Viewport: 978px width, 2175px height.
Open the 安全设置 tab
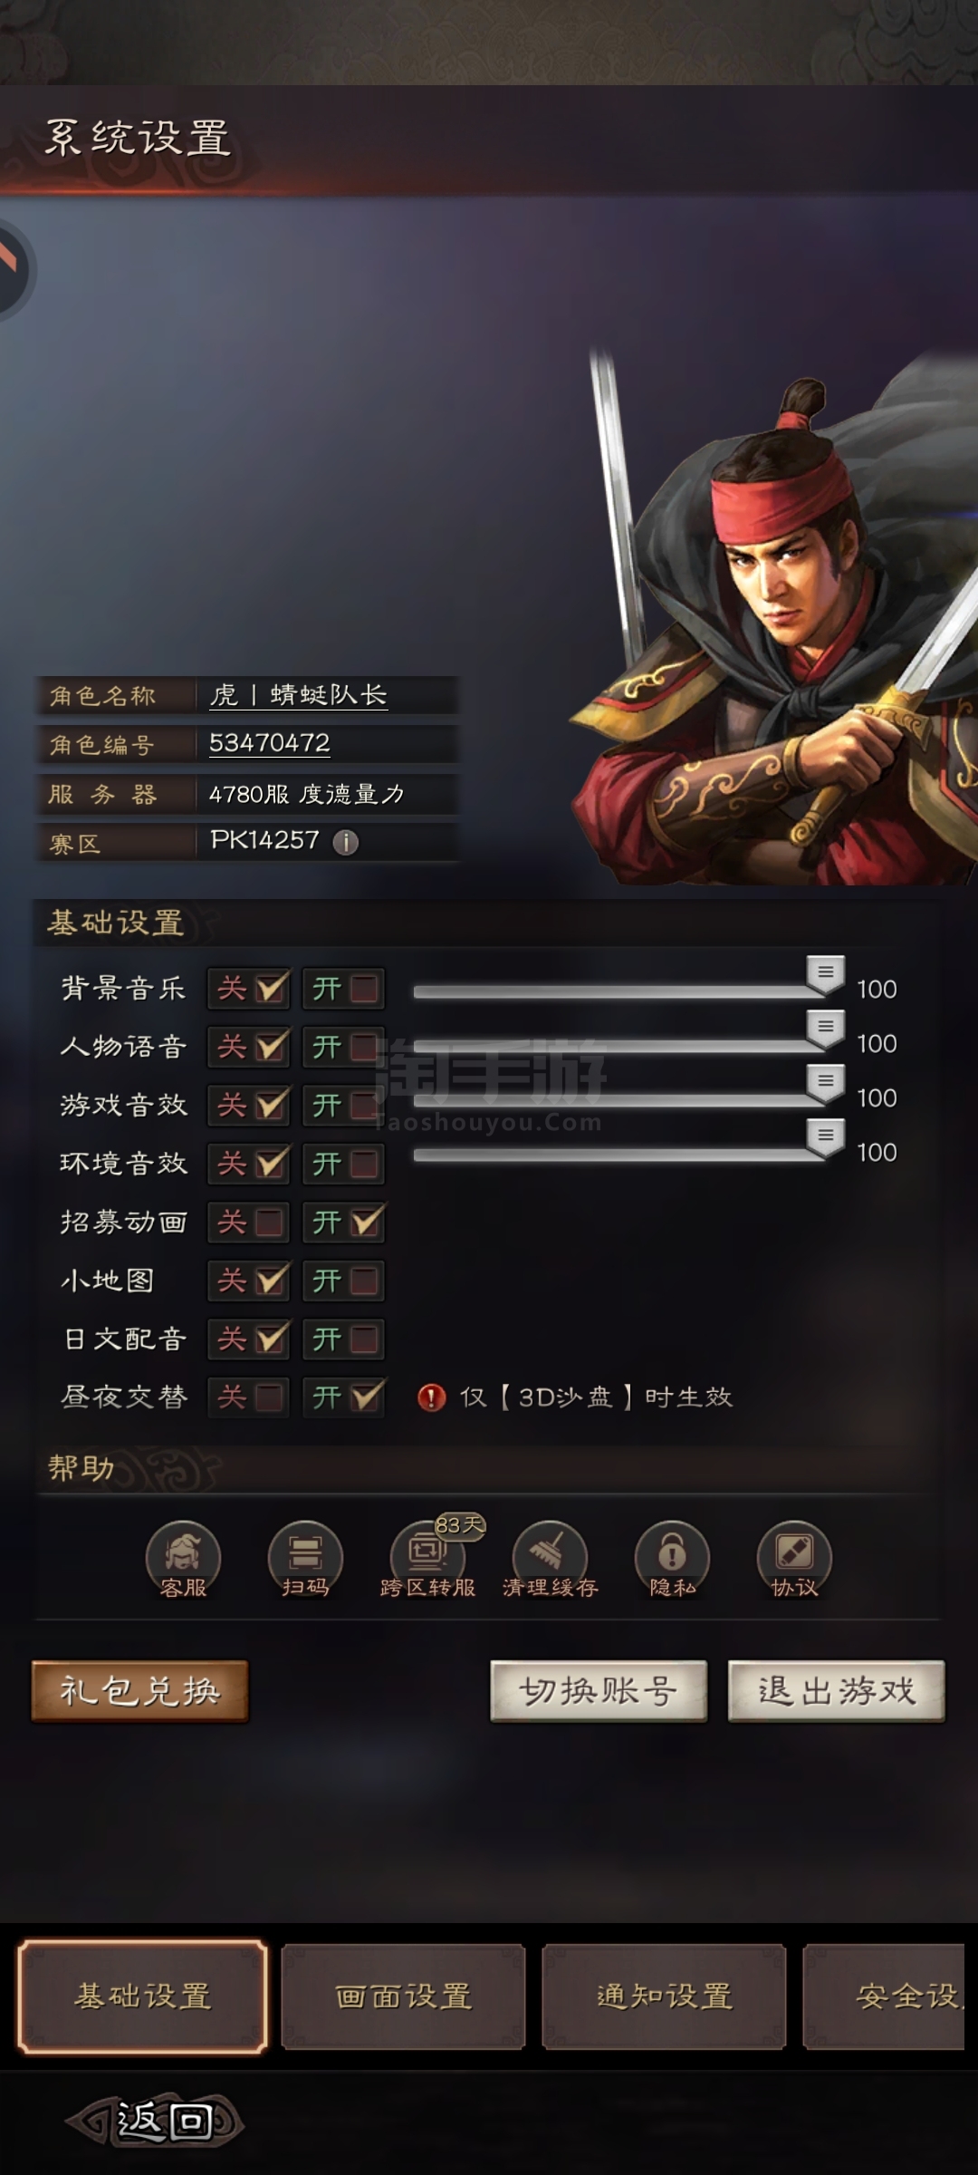(884, 1996)
